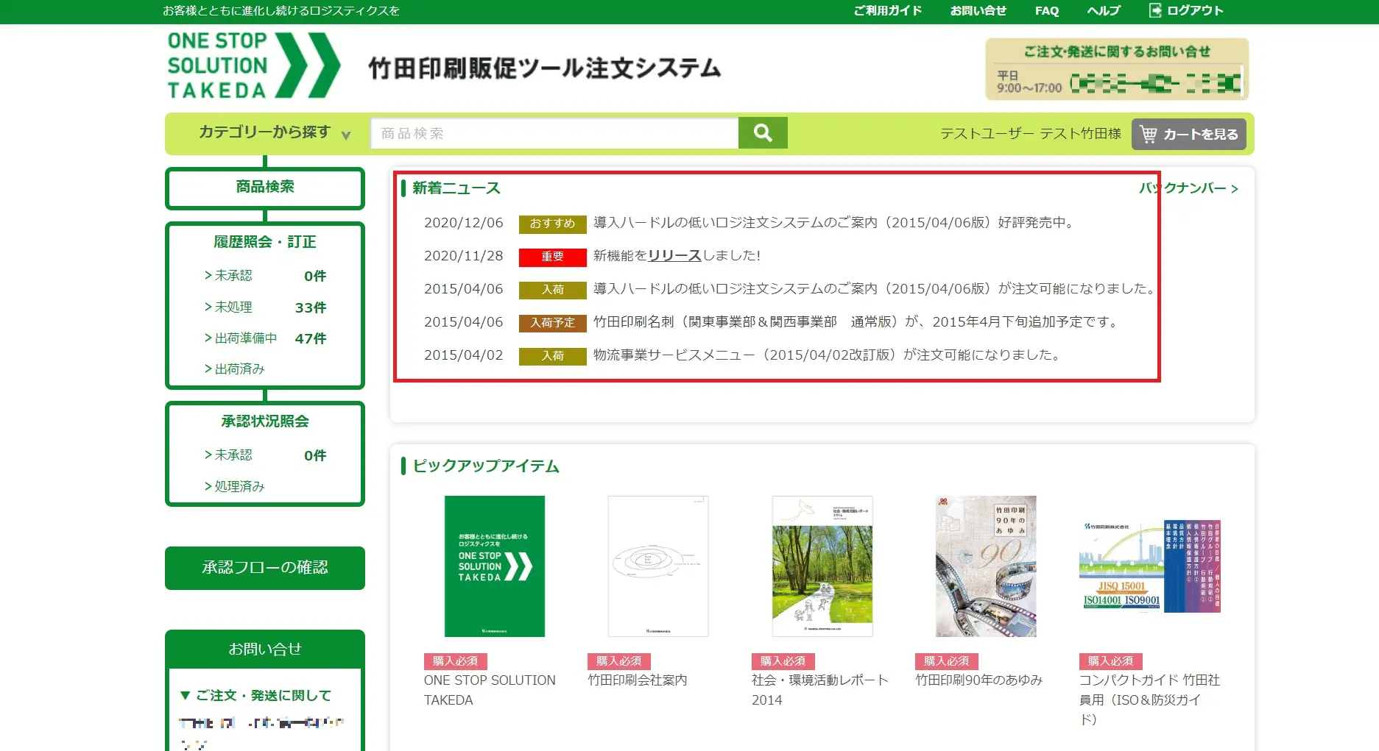The height and width of the screenshot is (751, 1379).
Task: Open コンパクトガイド thumbnail
Action: point(1150,566)
